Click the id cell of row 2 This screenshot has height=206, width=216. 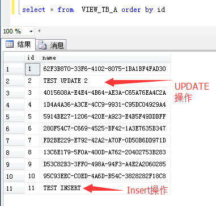click(32, 81)
